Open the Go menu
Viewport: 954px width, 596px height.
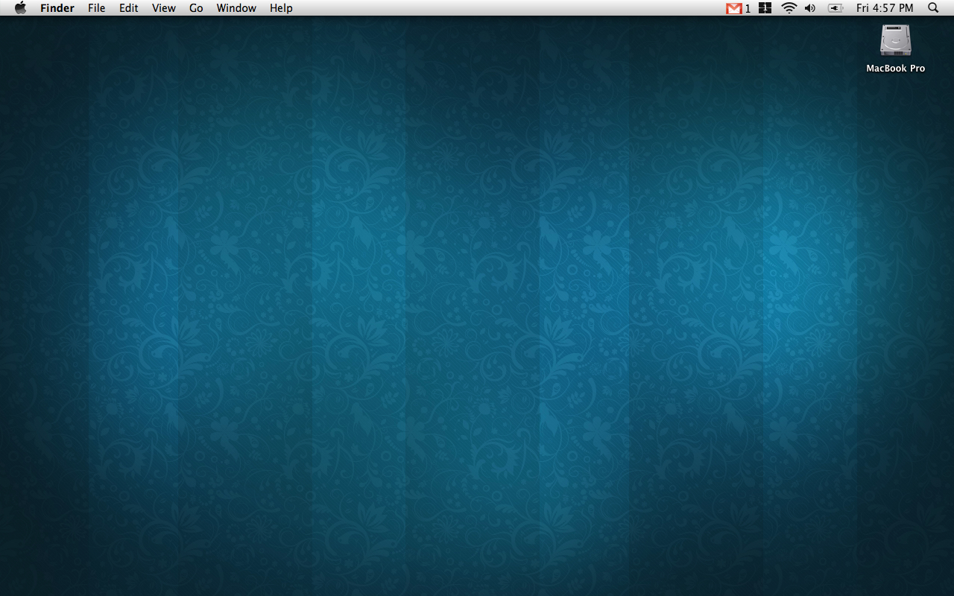196,8
